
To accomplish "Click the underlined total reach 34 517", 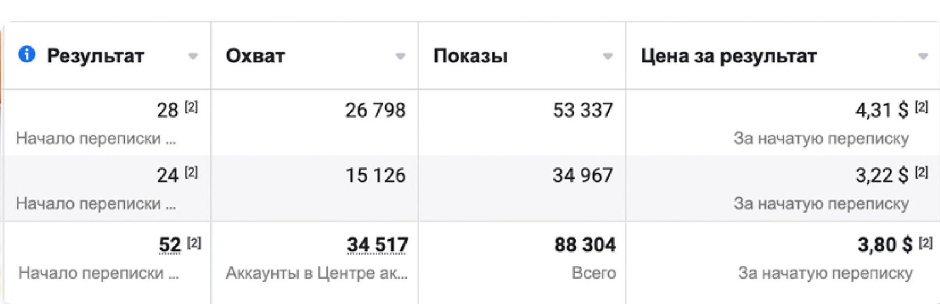I will [378, 245].
